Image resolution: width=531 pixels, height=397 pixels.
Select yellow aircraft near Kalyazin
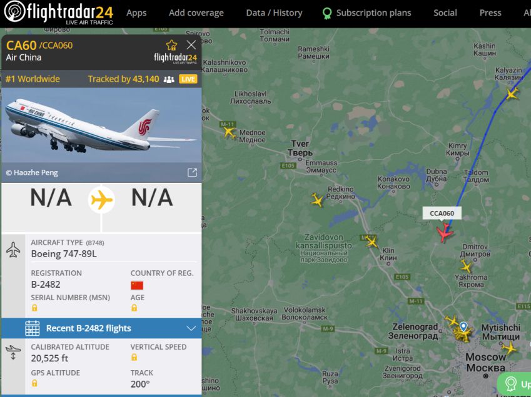(512, 94)
